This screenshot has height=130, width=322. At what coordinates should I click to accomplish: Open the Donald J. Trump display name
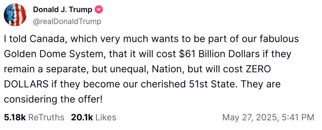(62, 10)
